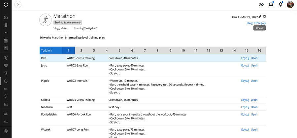Open the user profile avatar
The image size is (297, 138).
point(290,4)
